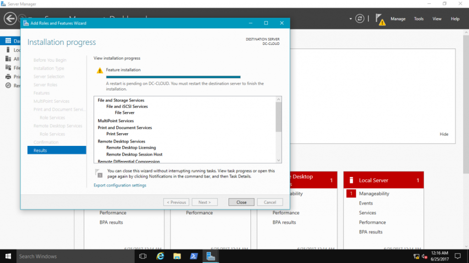Image resolution: width=469 pixels, height=263 pixels.
Task: Select the Dashboard sidebar icon
Action: [x=8, y=41]
